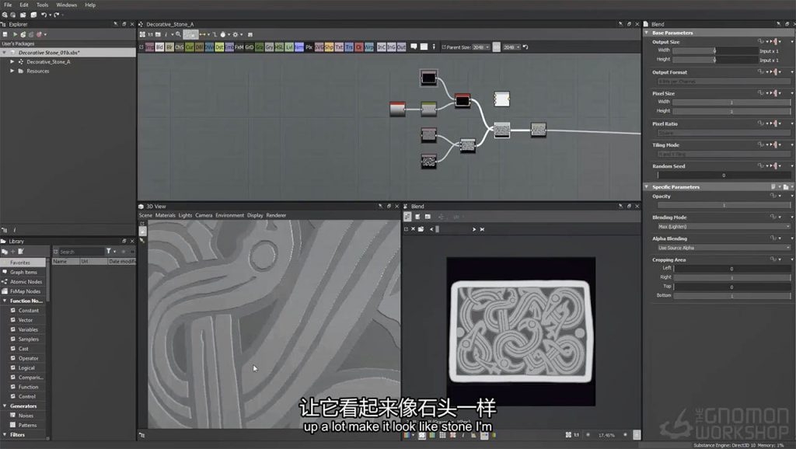796x449 pixels.
Task: Add a Grayscale Conversion node via Gry
Action: (x=269, y=47)
